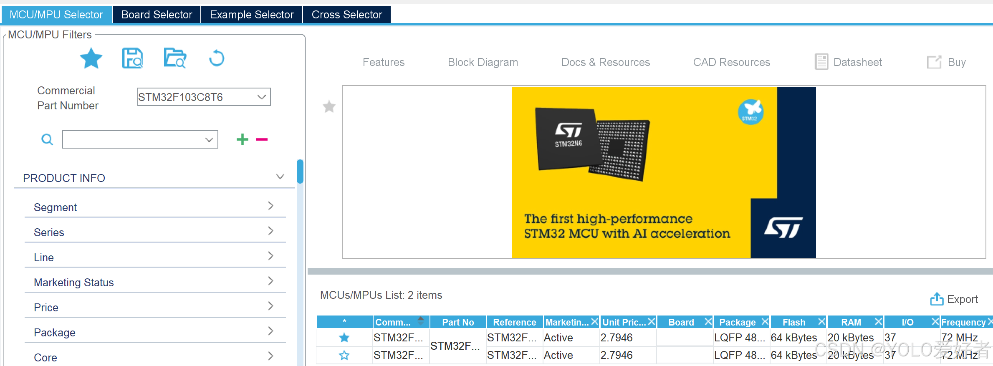Viewport: 993px width, 366px height.
Task: Click the save search filter icon
Action: pyautogui.click(x=133, y=58)
